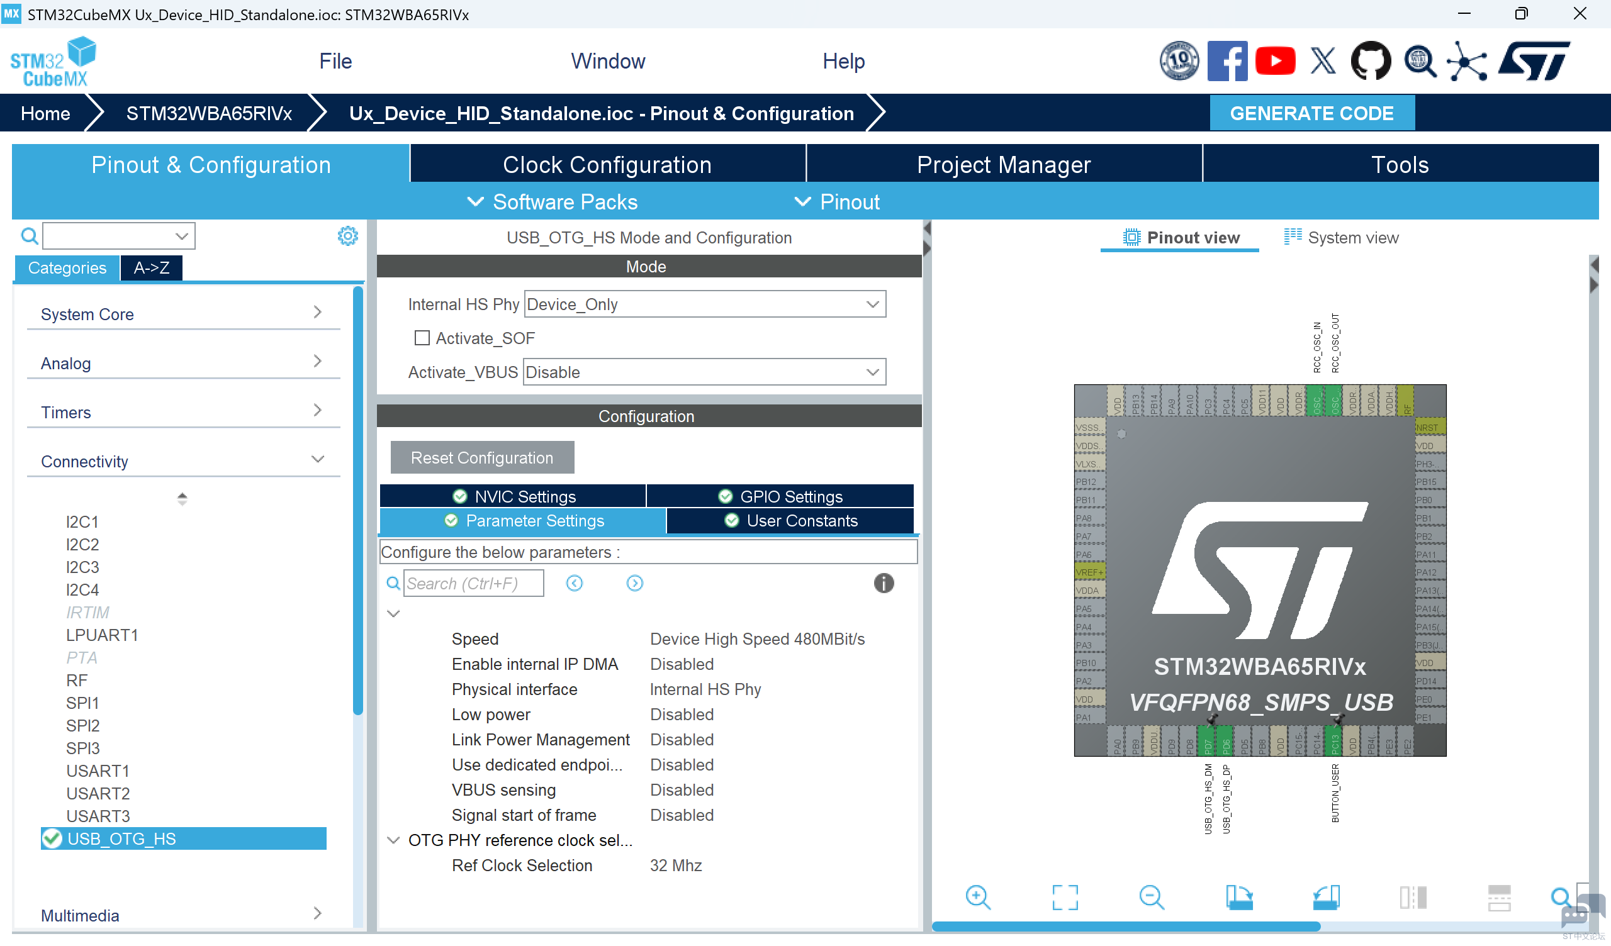
Task: Fit the chip view to the window
Action: pos(1065,898)
